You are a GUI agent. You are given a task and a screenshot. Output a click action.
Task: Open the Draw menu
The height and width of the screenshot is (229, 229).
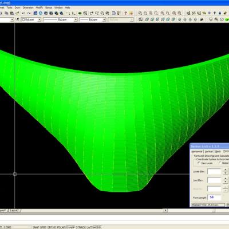point(17,7)
